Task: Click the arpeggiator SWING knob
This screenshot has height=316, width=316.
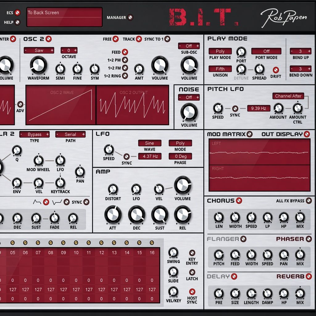Action: (x=173, y=252)
